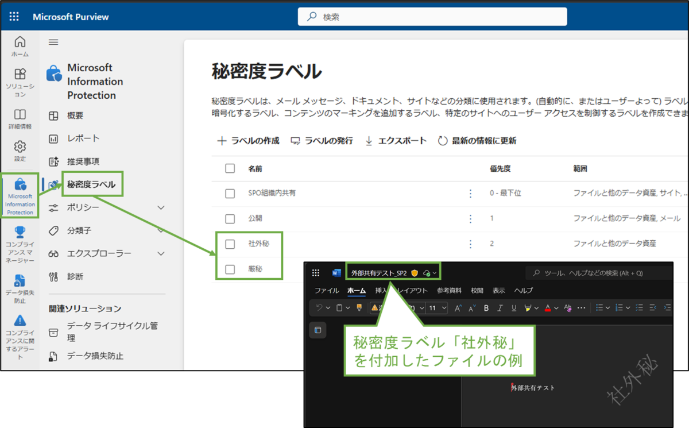
Task: Expand the エクスプローラー section chevron
Action: click(161, 253)
